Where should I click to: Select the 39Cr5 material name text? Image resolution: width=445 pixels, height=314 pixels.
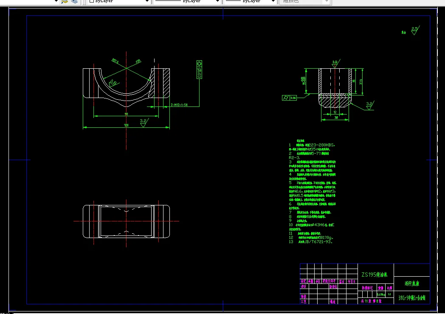412,298
